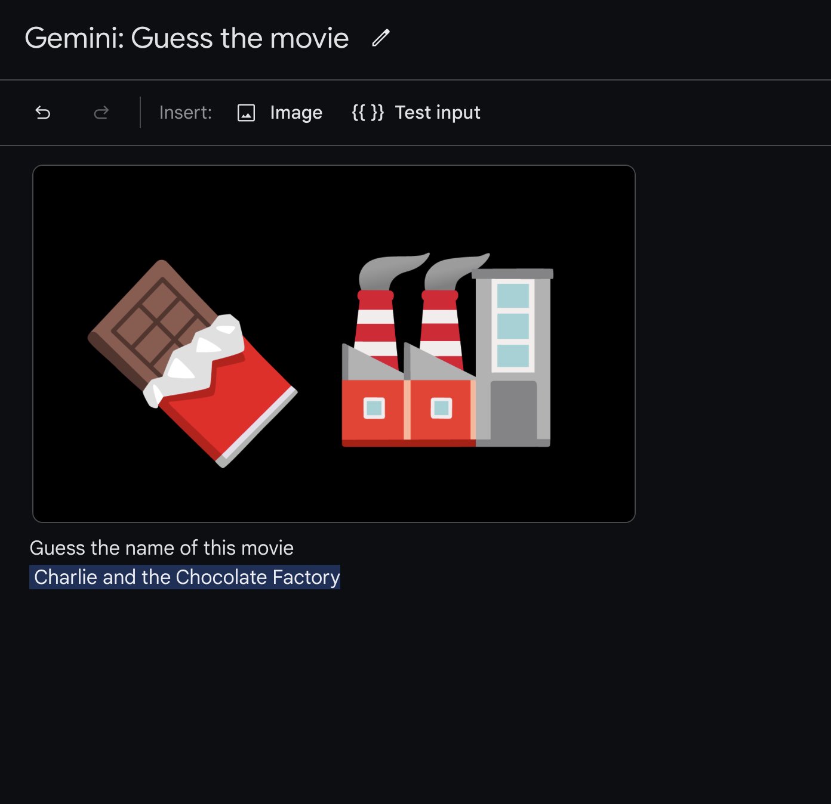Insert an Image using the Image label
831x804 pixels.
(x=296, y=113)
